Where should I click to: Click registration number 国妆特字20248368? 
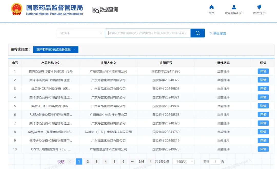click(x=166, y=115)
